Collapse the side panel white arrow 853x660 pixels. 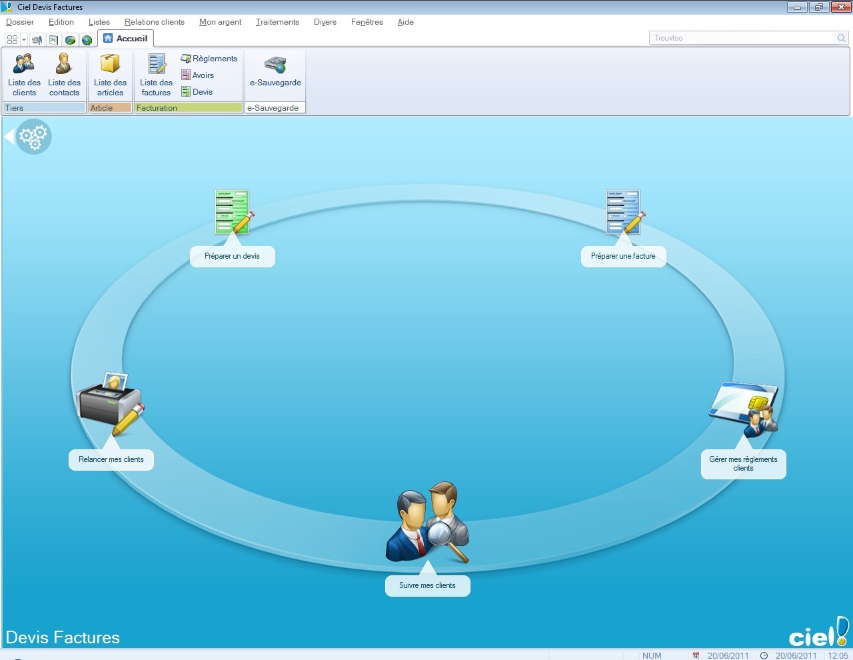point(9,137)
